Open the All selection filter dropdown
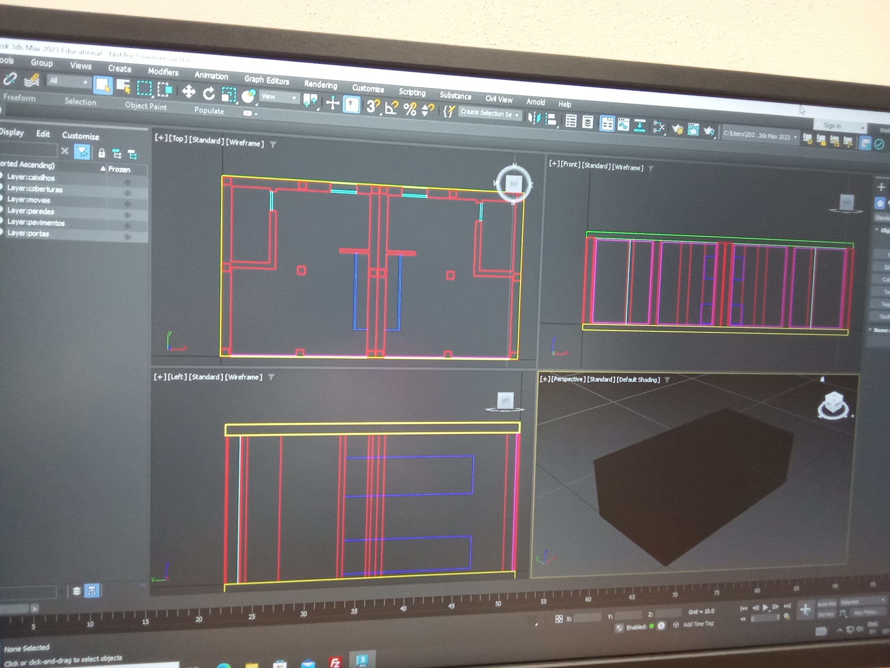This screenshot has width=890, height=668. 68,81
